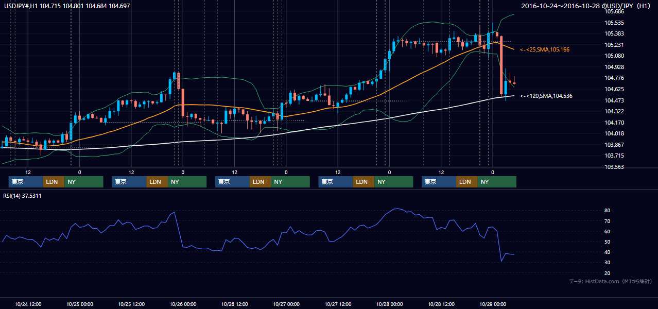Click price axis value 104.625
Image resolution: width=658 pixels, height=309 pixels.
(615, 89)
